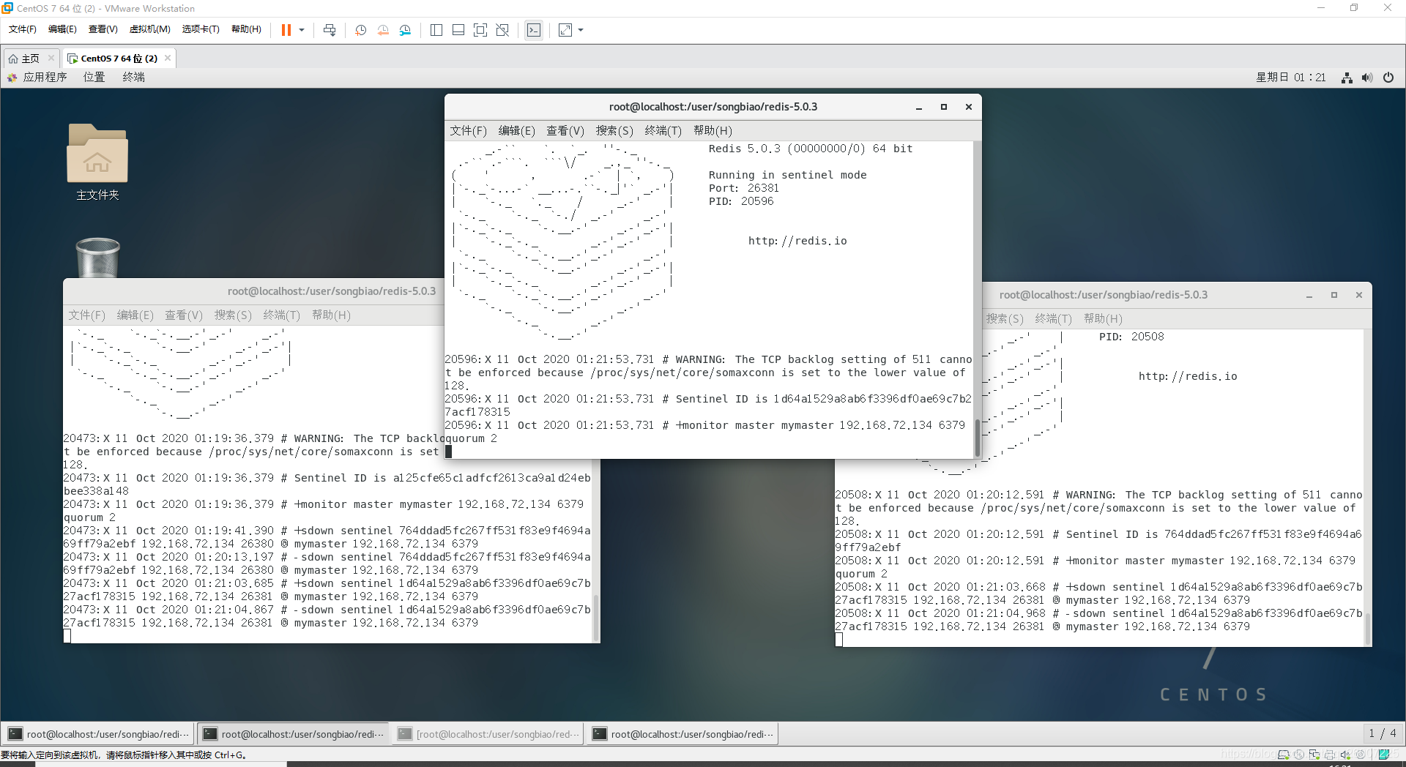Viewport: 1406px width, 767px height.
Task: Open VMware 文件(F) menu
Action: click(23, 29)
